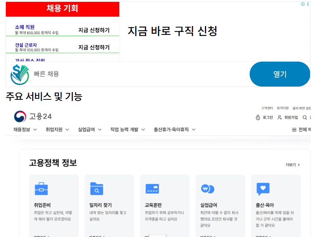Click the 교육훈련 card title

tap(153, 205)
